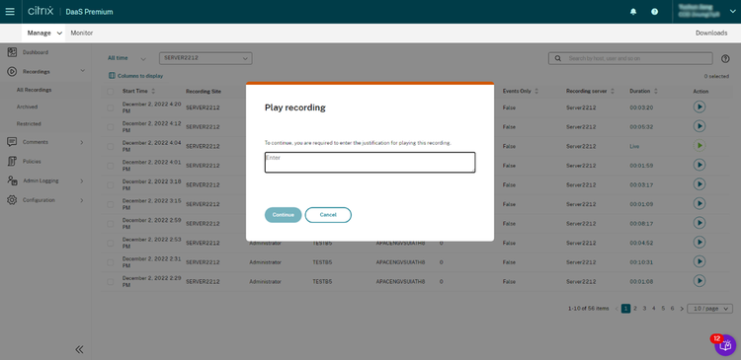Open the 10 / page size dropdown
This screenshot has width=741, height=360.
pos(709,309)
